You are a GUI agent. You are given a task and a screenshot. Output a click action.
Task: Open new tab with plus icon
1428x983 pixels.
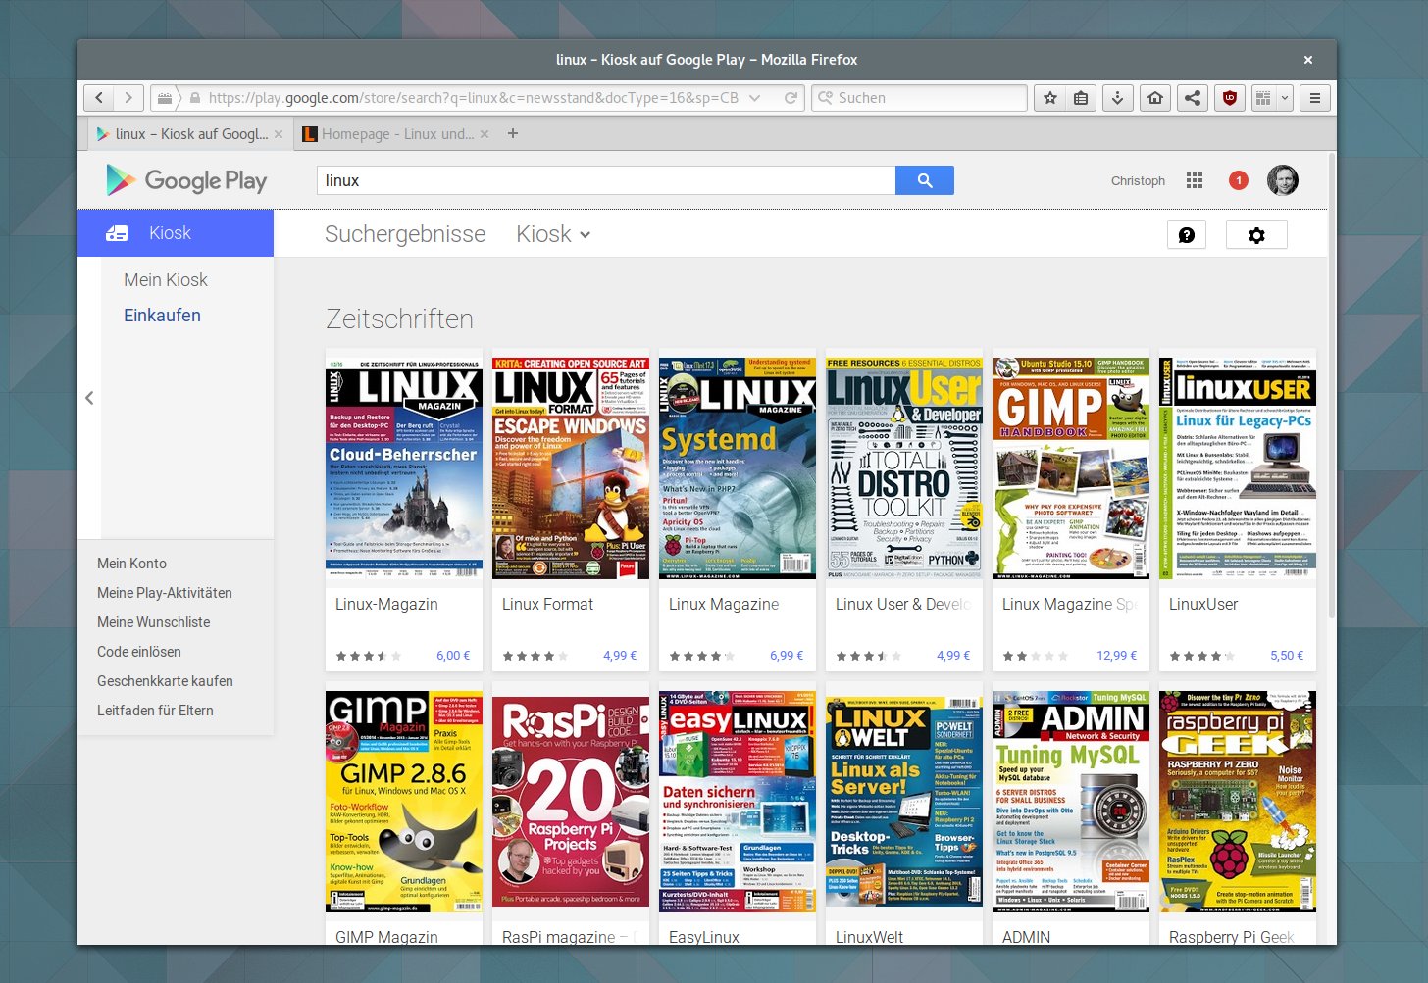pyautogui.click(x=513, y=133)
